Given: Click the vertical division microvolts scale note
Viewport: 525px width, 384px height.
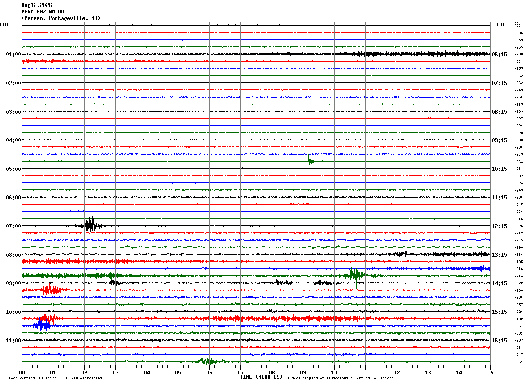Looking at the screenshot, I should (55, 378).
